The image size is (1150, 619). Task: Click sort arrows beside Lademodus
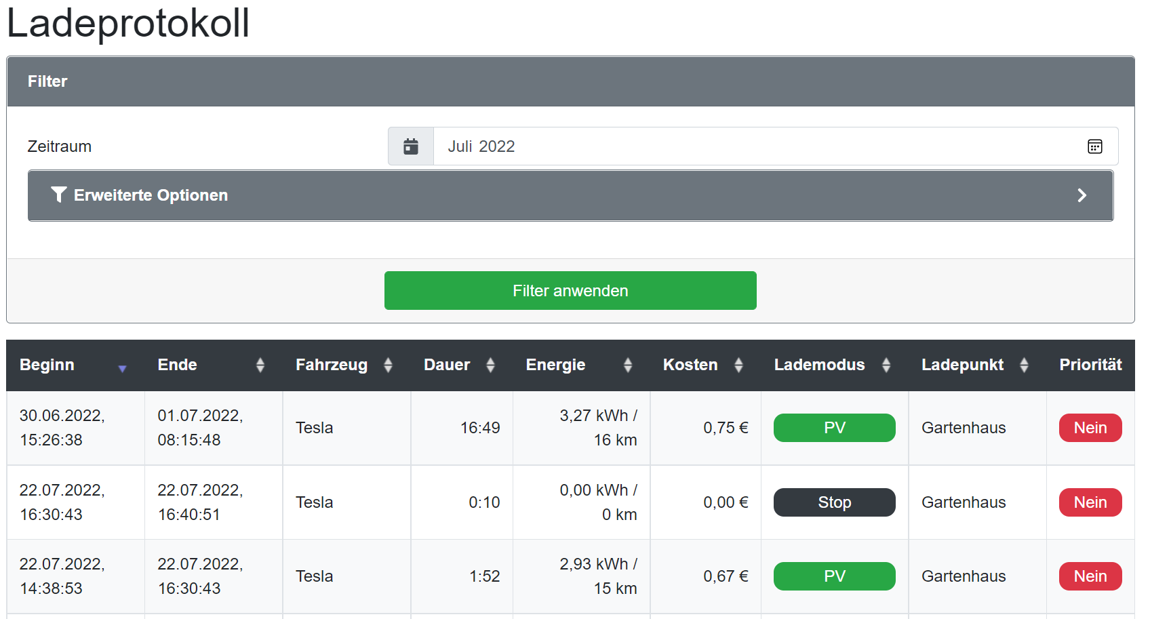point(886,365)
